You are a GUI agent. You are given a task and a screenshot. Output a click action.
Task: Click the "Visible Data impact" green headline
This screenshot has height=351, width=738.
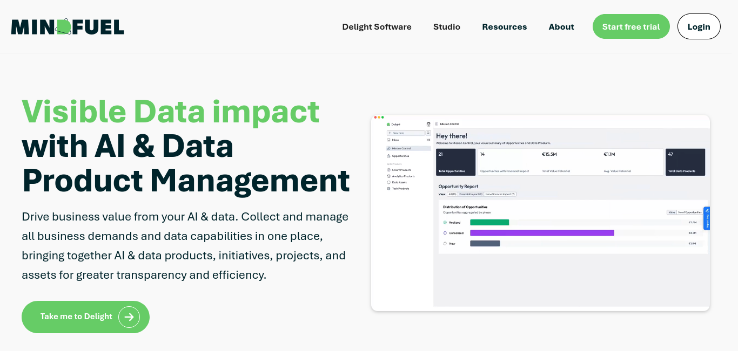click(171, 112)
